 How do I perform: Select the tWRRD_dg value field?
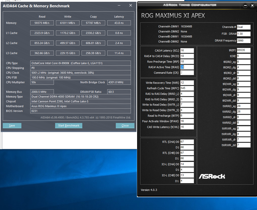pyautogui.click(x=244, y=112)
